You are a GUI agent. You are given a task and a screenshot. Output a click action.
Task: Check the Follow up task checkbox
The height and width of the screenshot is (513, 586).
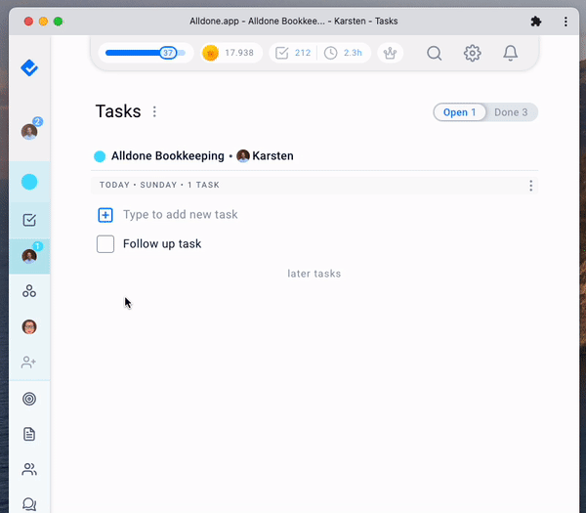tap(105, 244)
